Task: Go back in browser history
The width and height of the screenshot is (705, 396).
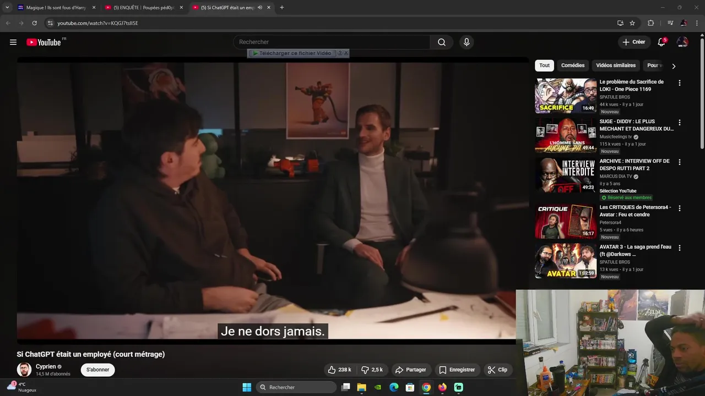Action: pyautogui.click(x=8, y=23)
